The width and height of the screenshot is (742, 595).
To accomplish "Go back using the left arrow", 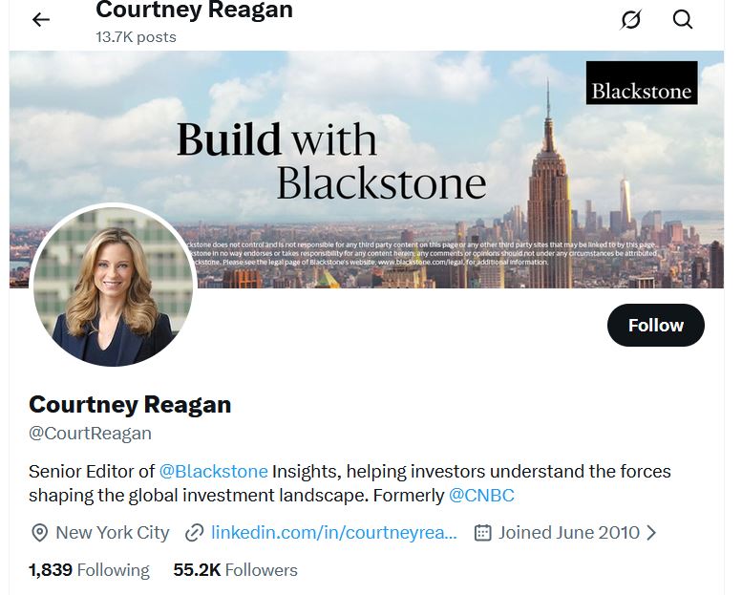I will pyautogui.click(x=41, y=19).
